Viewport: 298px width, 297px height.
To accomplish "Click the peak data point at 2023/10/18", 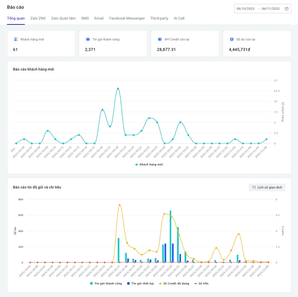I will (118, 89).
